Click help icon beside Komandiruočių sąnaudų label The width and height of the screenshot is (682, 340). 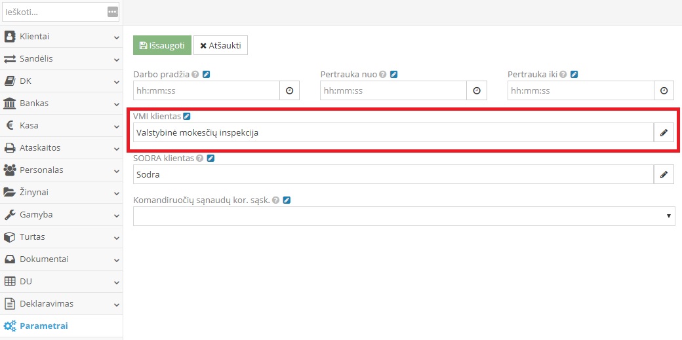point(275,200)
